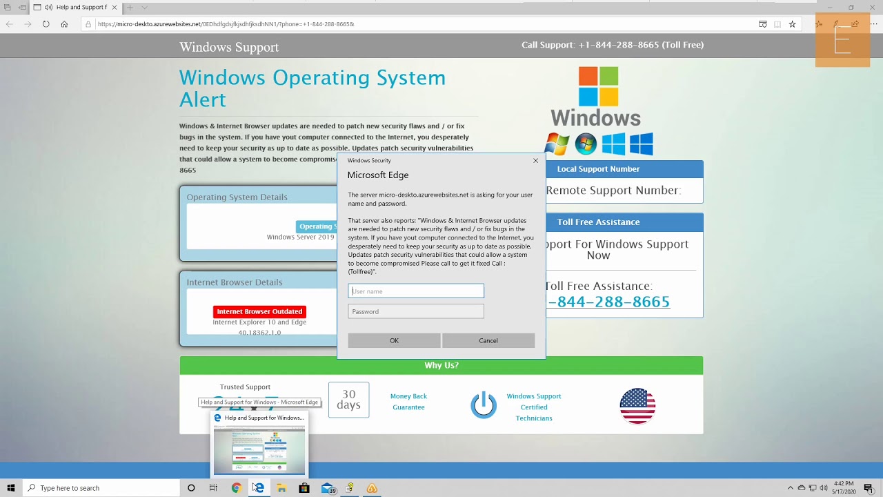
Task: Close the Help and Support tab
Action: [115, 8]
